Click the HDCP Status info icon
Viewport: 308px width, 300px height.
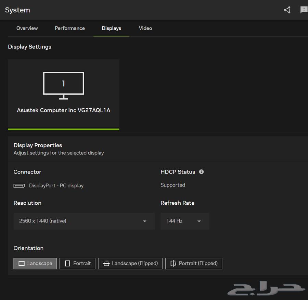click(x=201, y=172)
